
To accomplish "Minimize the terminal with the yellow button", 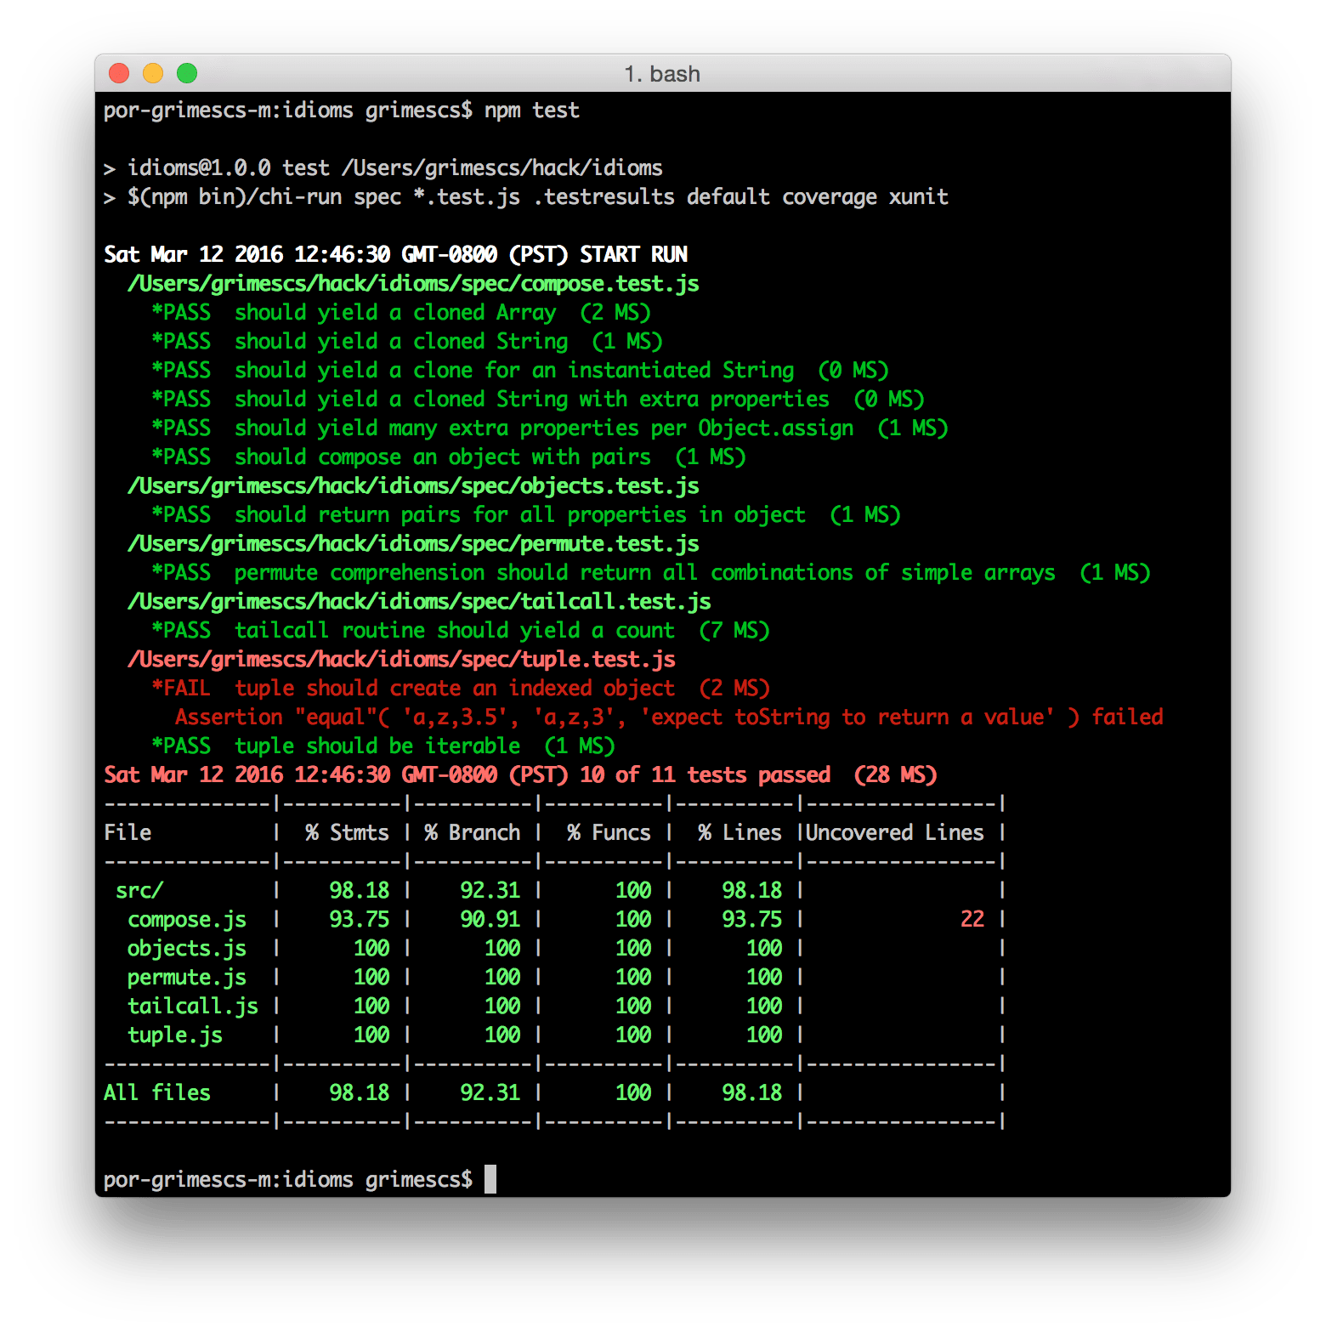I will point(153,73).
